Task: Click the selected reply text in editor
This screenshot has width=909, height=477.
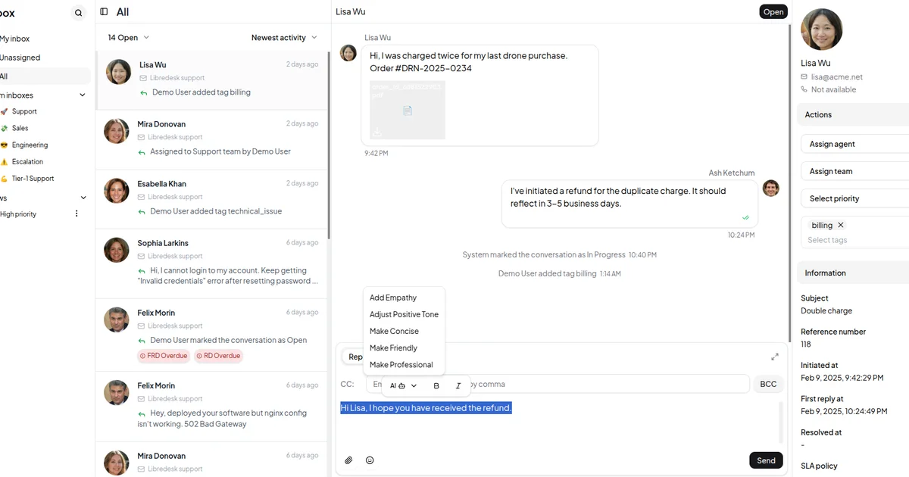Action: coord(426,408)
